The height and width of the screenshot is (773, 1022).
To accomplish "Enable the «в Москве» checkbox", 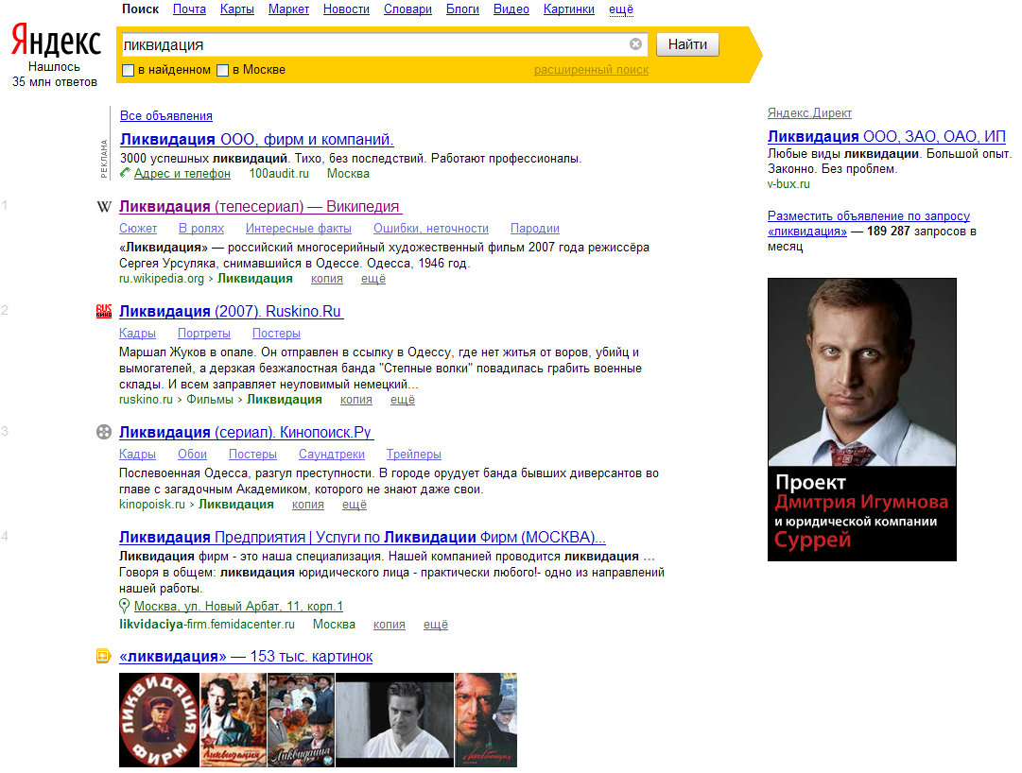I will click(x=223, y=70).
